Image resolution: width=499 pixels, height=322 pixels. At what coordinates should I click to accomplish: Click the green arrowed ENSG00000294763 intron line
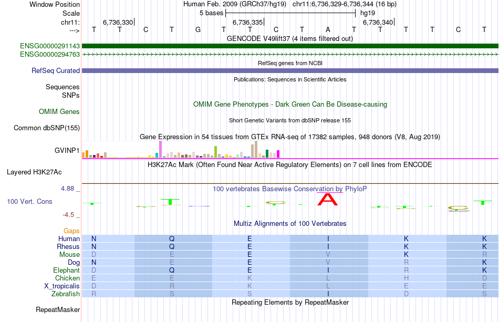(x=290, y=55)
